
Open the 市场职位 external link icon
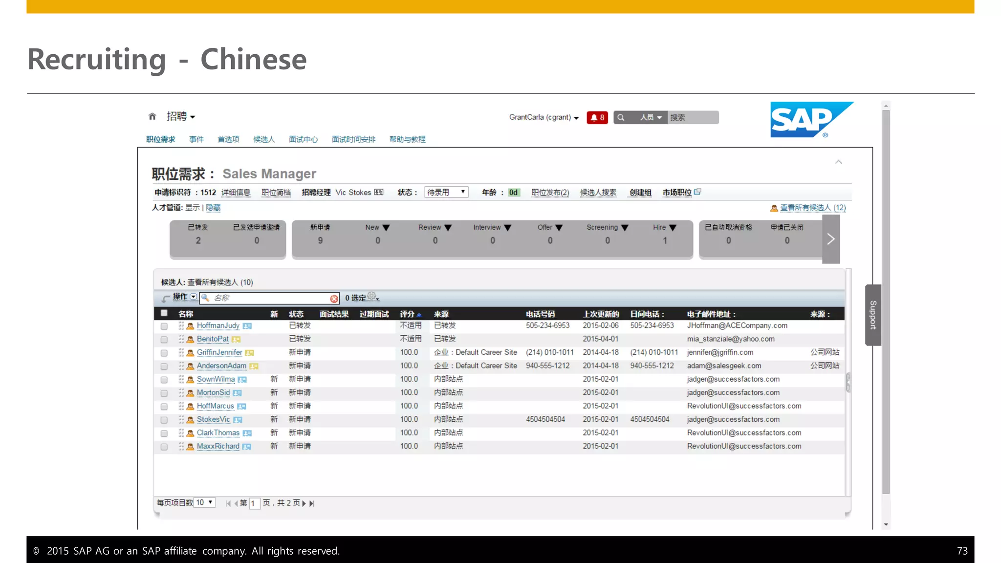(697, 192)
